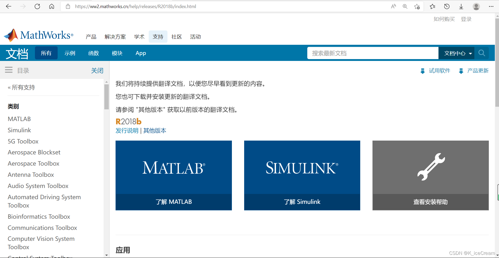Screen dimensions: 499x258
Task: Open MATLAB in the category list
Action: coord(19,119)
